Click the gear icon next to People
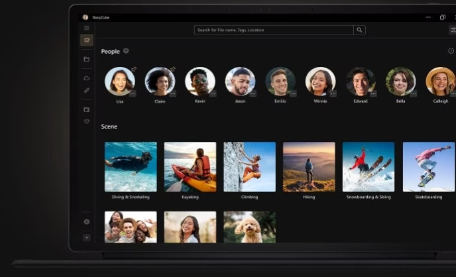456x277 pixels. [x=126, y=51]
